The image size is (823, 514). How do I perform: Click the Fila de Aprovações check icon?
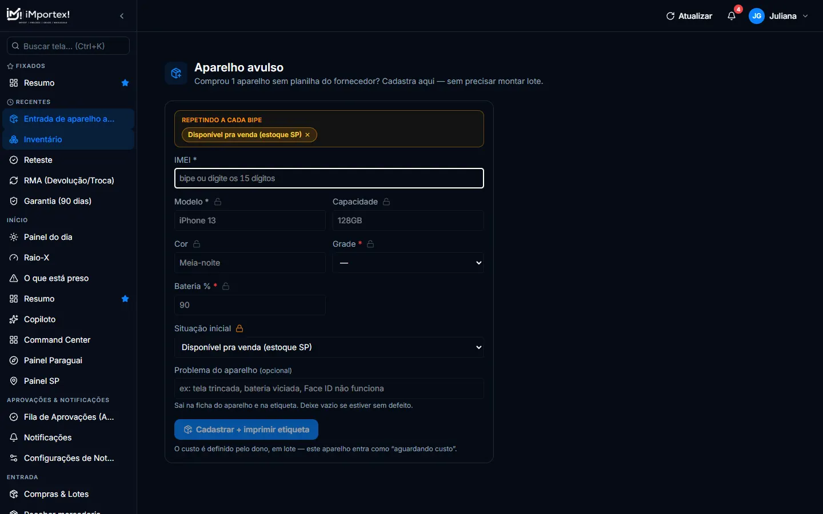coord(14,417)
